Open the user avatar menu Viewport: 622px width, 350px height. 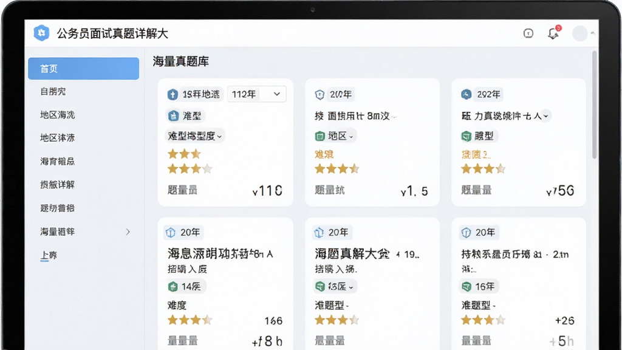(579, 33)
